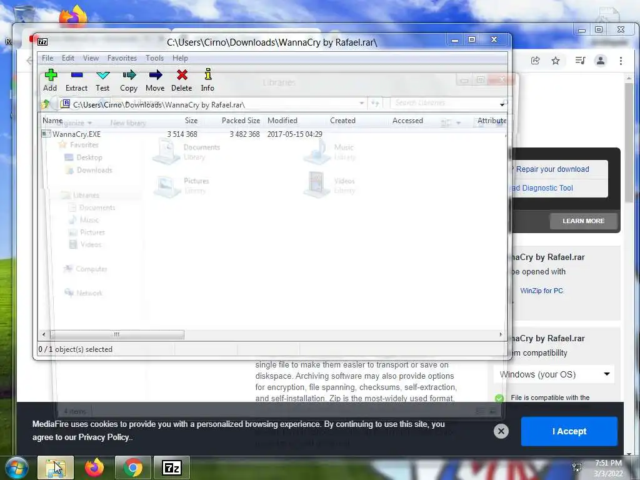The width and height of the screenshot is (640, 480).
Task: Click the Info toolbar icon
Action: pos(207,80)
